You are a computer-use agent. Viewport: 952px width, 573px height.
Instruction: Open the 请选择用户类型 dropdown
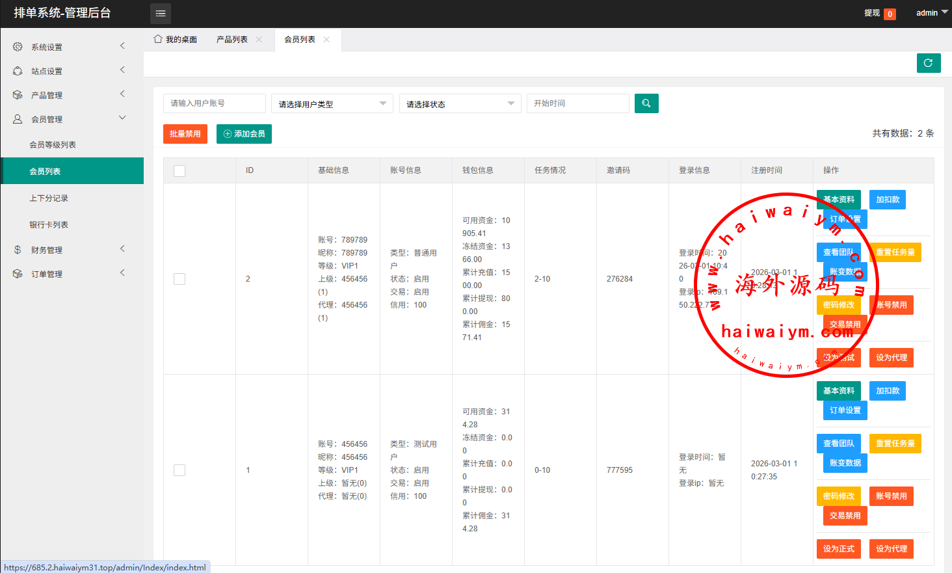pyautogui.click(x=332, y=103)
